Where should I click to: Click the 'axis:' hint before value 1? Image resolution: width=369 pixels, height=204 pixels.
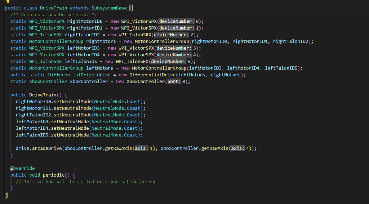[141, 148]
